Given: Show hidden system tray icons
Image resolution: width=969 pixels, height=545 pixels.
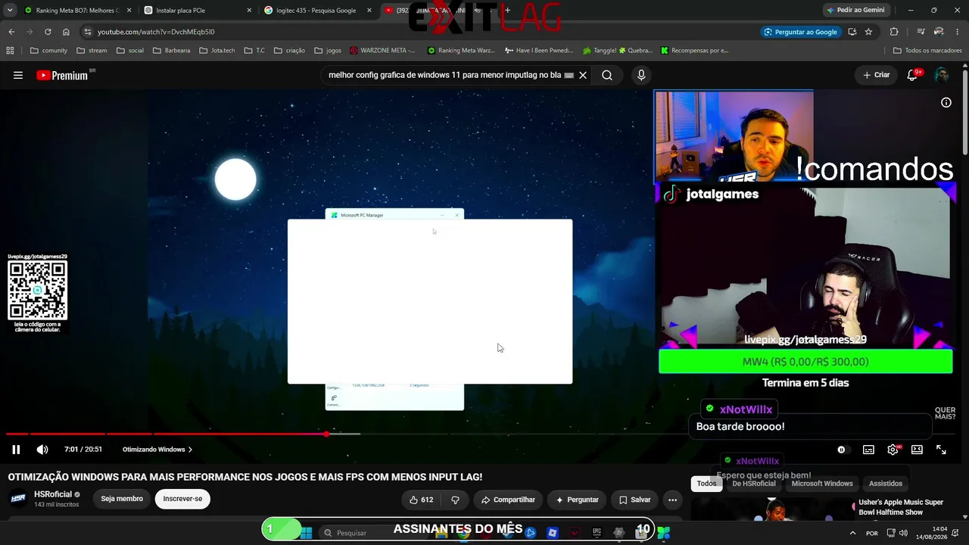Looking at the screenshot, I should pos(853,533).
